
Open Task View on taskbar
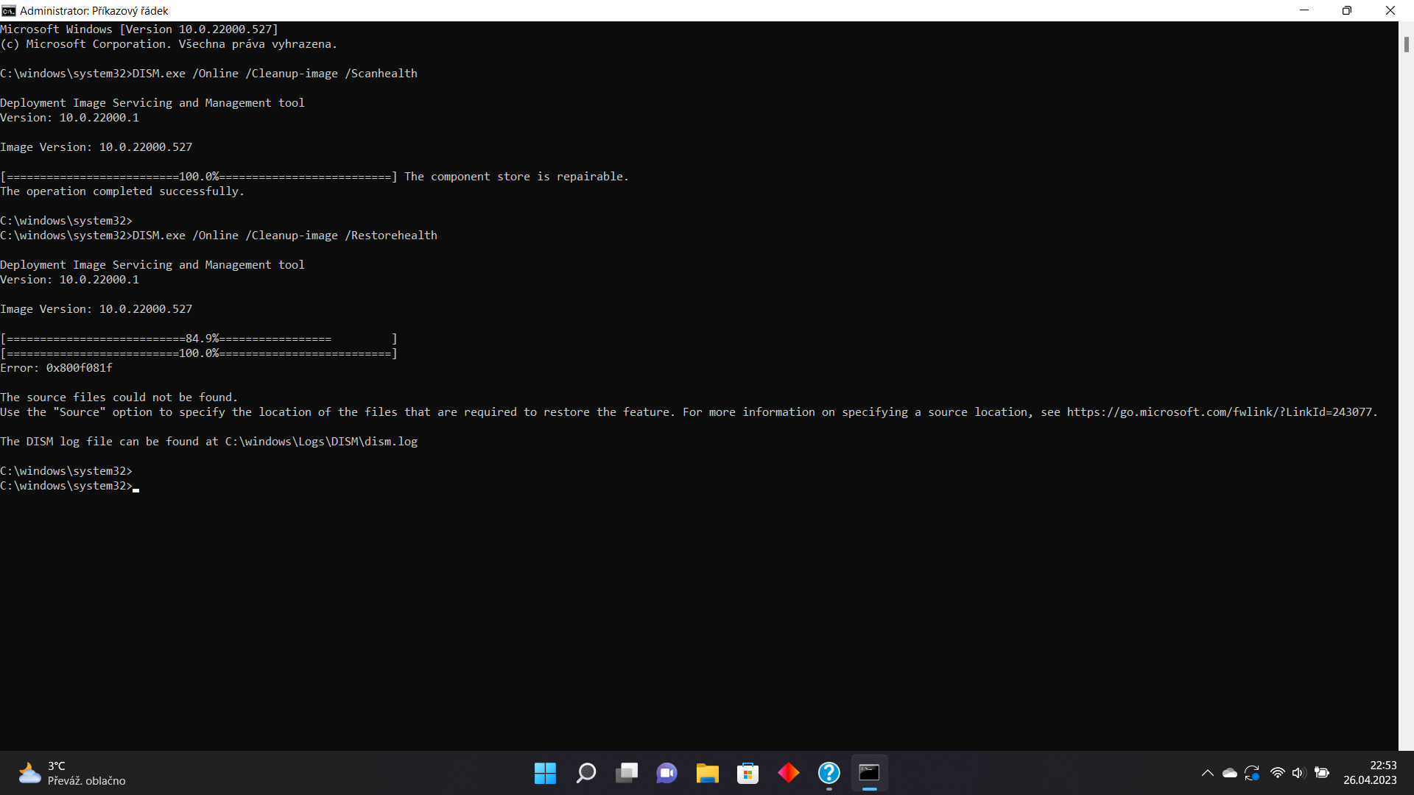coord(627,773)
